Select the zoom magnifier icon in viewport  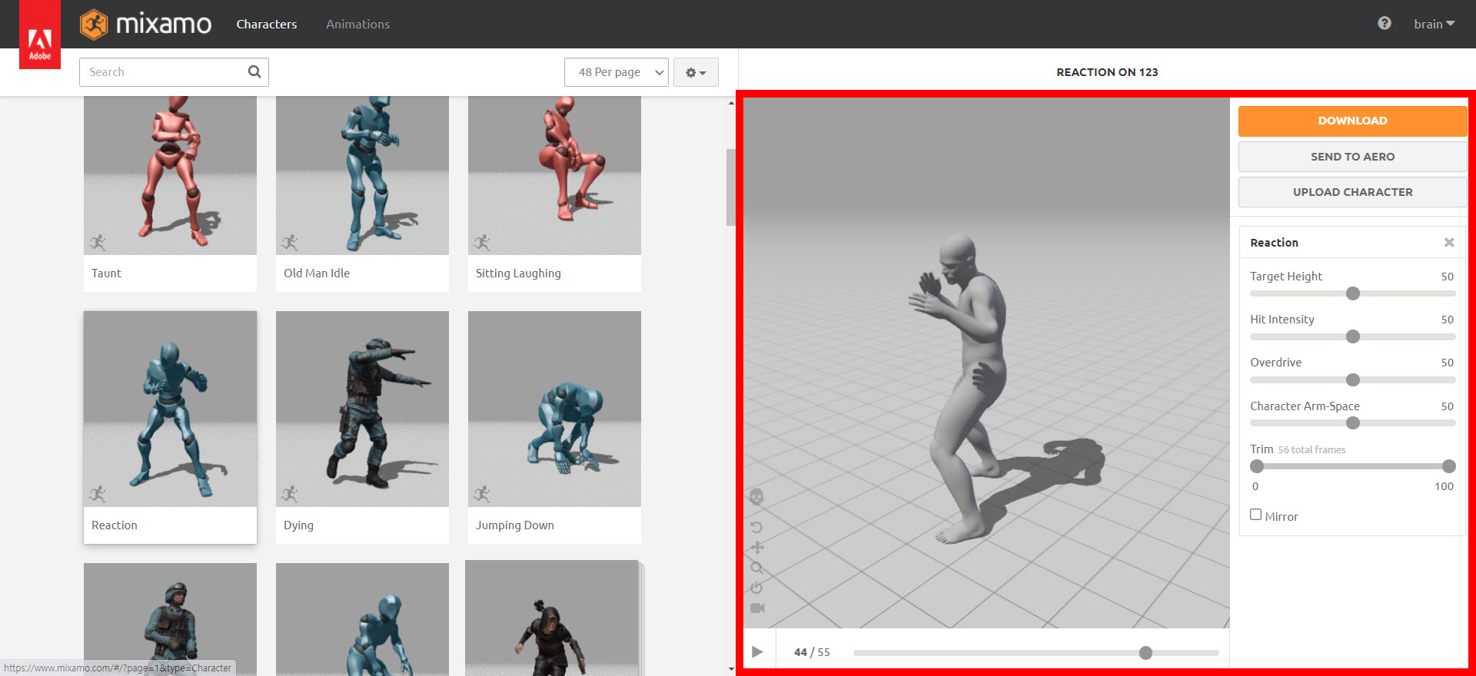756,568
